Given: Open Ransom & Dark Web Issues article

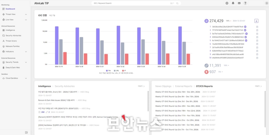Looking at the screenshot, I should click(x=56, y=100).
